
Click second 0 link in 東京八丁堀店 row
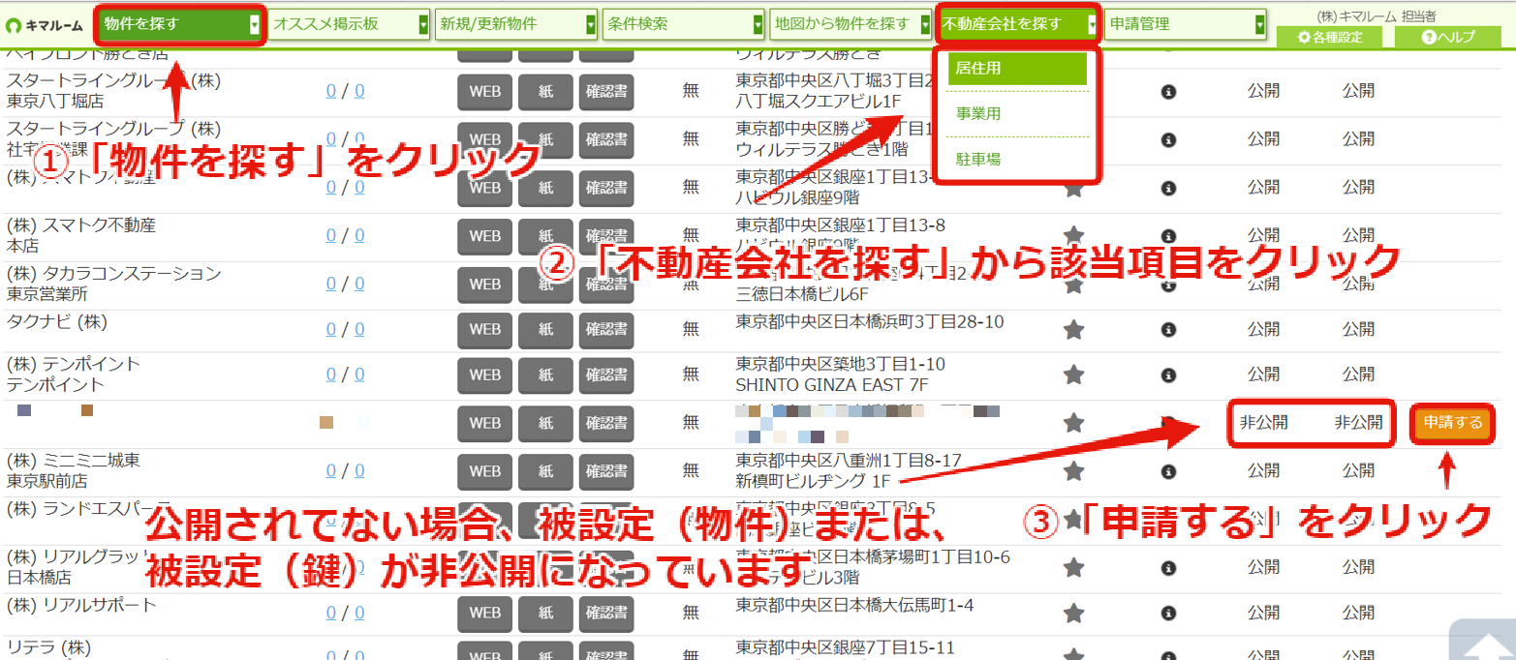[x=359, y=92]
